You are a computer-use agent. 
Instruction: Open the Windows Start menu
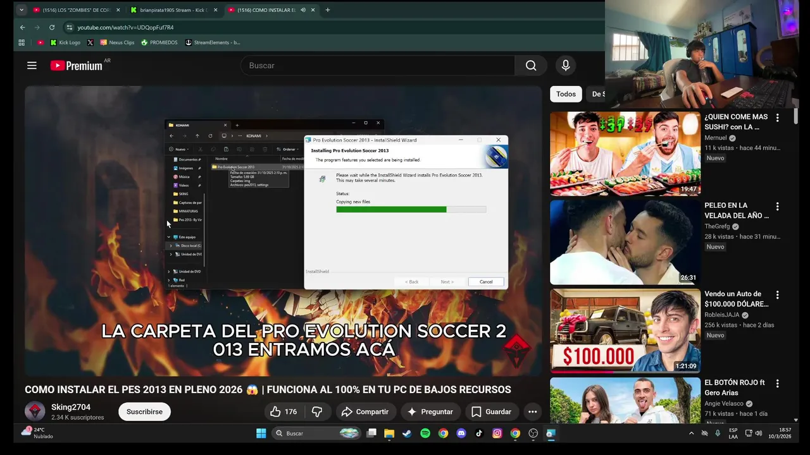pos(261,434)
